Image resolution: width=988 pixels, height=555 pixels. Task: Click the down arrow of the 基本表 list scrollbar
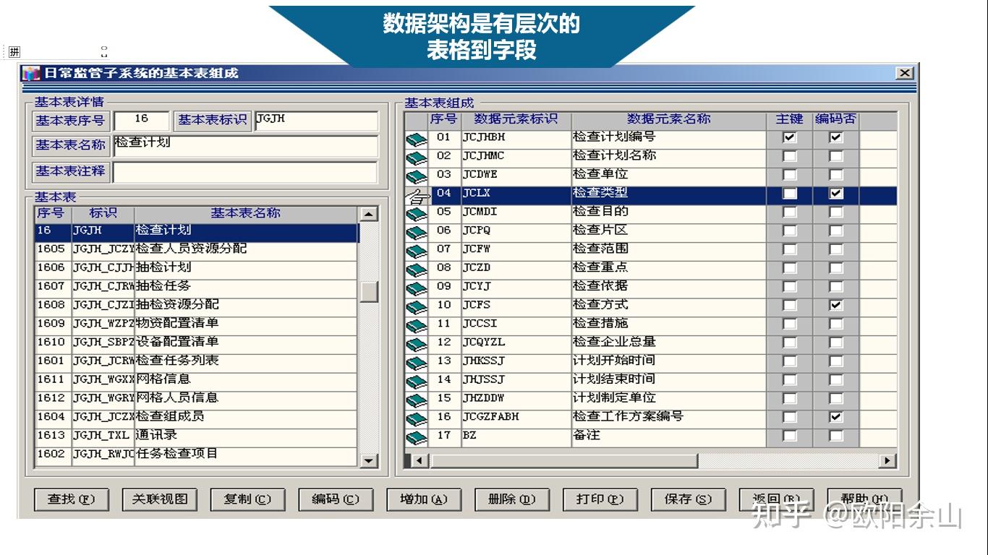pyautogui.click(x=368, y=461)
